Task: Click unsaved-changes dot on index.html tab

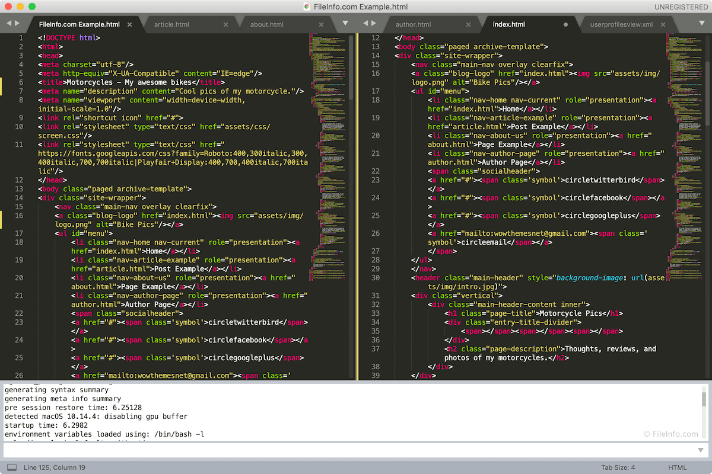Action: pos(565,25)
